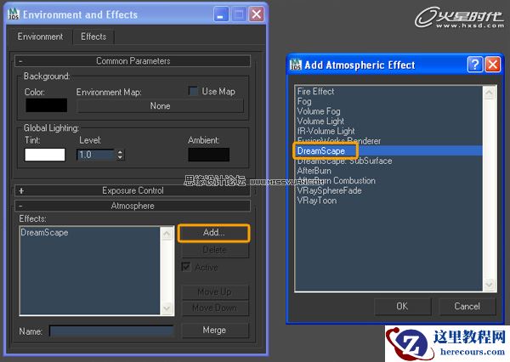Click the Delete button
The height and width of the screenshot is (362, 510).
coord(215,250)
